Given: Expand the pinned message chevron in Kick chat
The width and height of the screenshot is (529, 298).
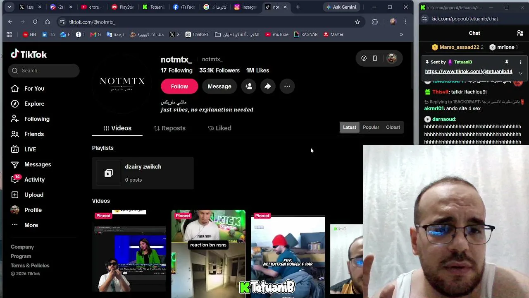Looking at the screenshot, I should [x=520, y=73].
